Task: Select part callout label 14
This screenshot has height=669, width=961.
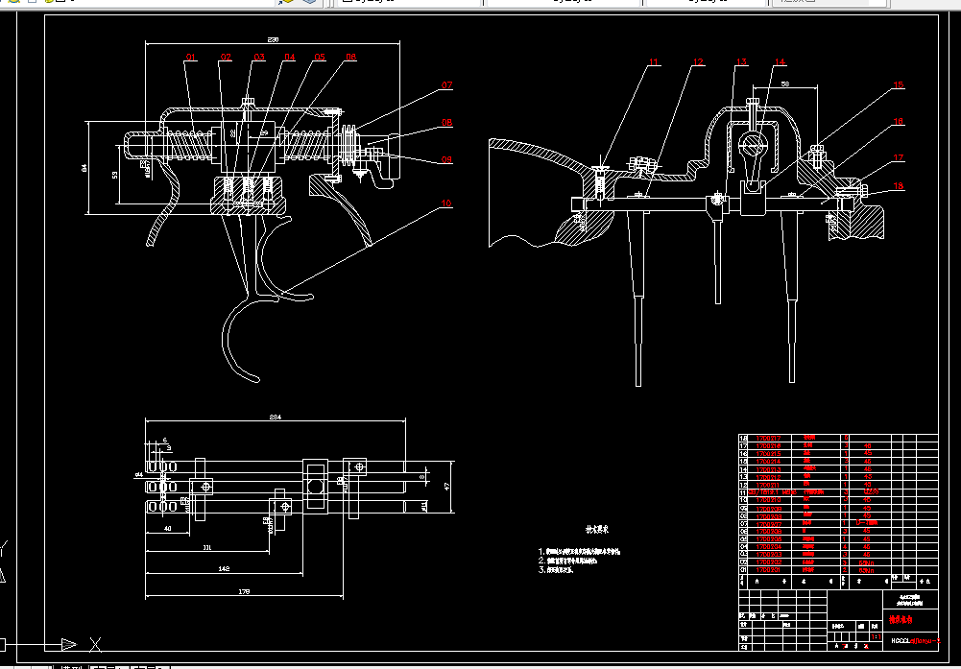Action: point(780,61)
